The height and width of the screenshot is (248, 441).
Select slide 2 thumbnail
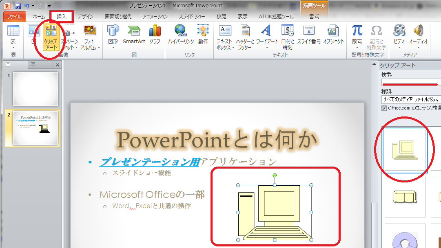[35, 128]
